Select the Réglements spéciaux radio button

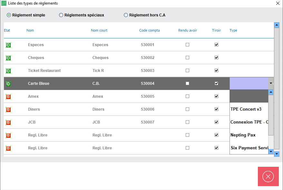(61, 15)
